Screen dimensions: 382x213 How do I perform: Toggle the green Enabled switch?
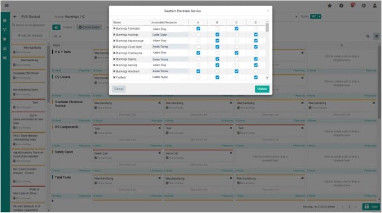[x=57, y=27]
